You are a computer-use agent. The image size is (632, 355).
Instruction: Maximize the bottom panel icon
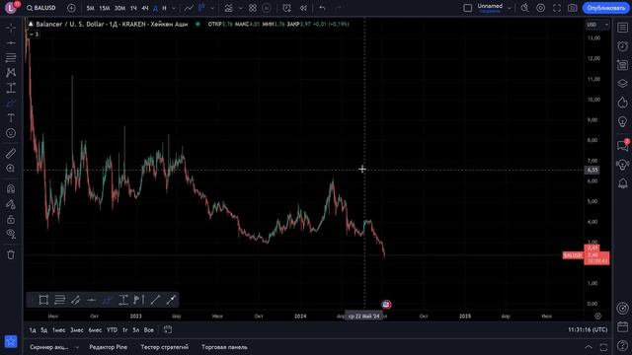[x=603, y=347]
